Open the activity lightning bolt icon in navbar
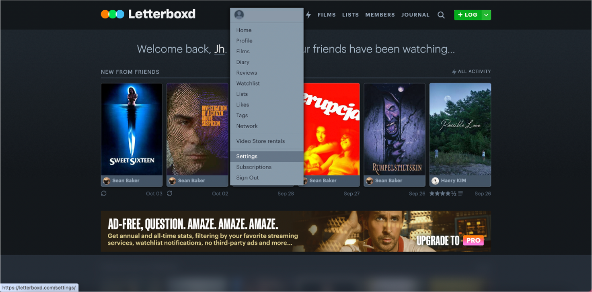 click(309, 15)
